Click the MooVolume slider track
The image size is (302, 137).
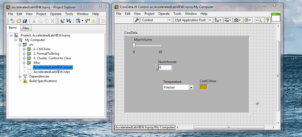click(148, 46)
